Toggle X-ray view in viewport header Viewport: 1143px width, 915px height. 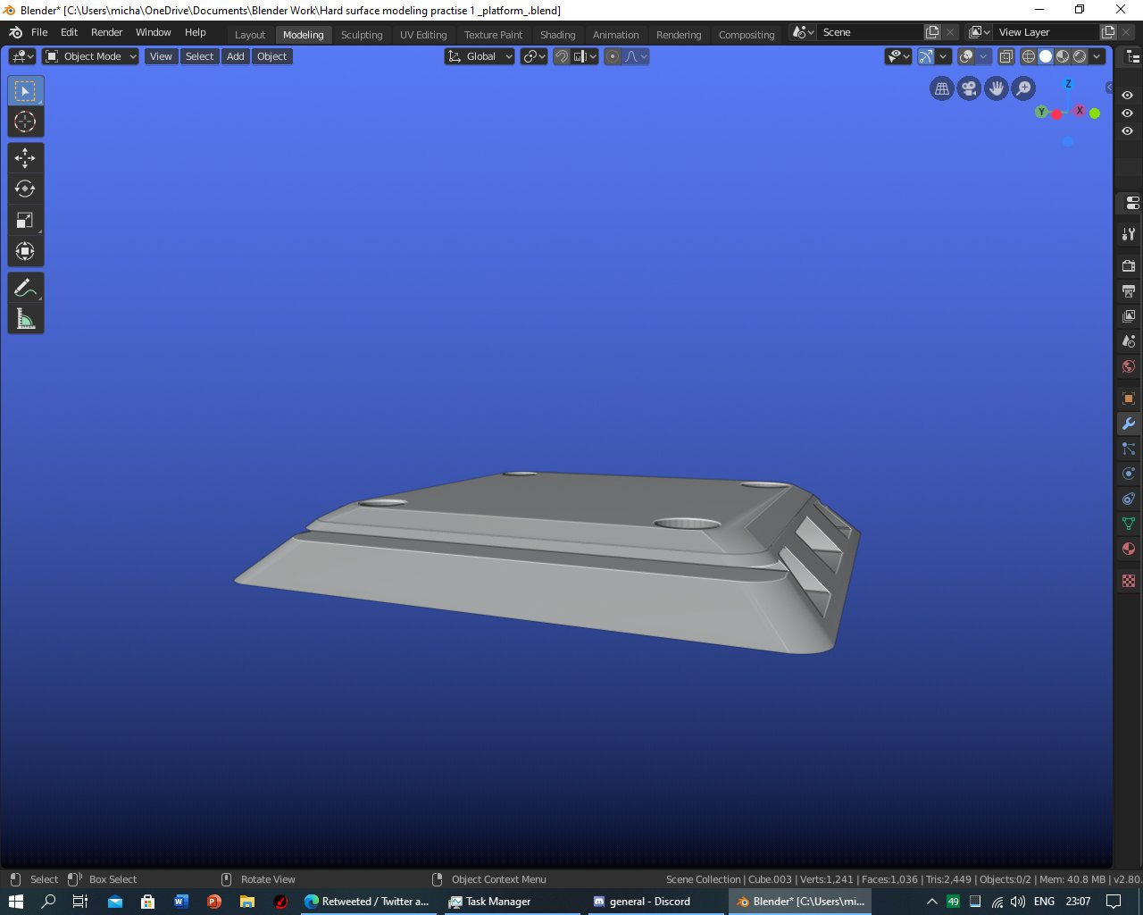[x=1006, y=56]
